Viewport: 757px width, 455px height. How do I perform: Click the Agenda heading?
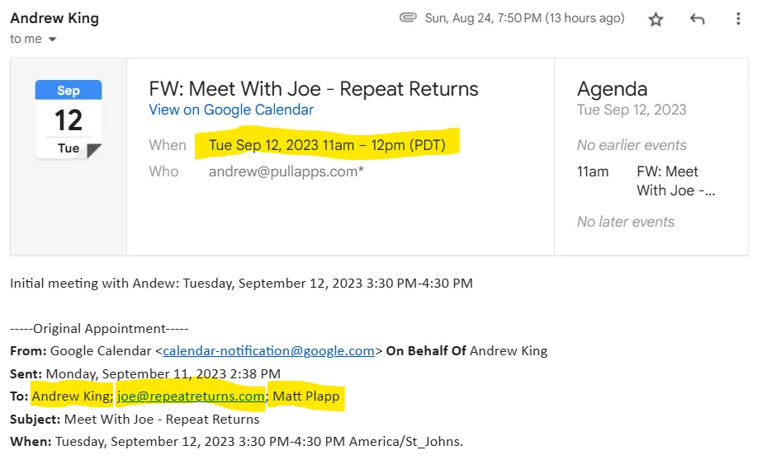click(x=612, y=88)
